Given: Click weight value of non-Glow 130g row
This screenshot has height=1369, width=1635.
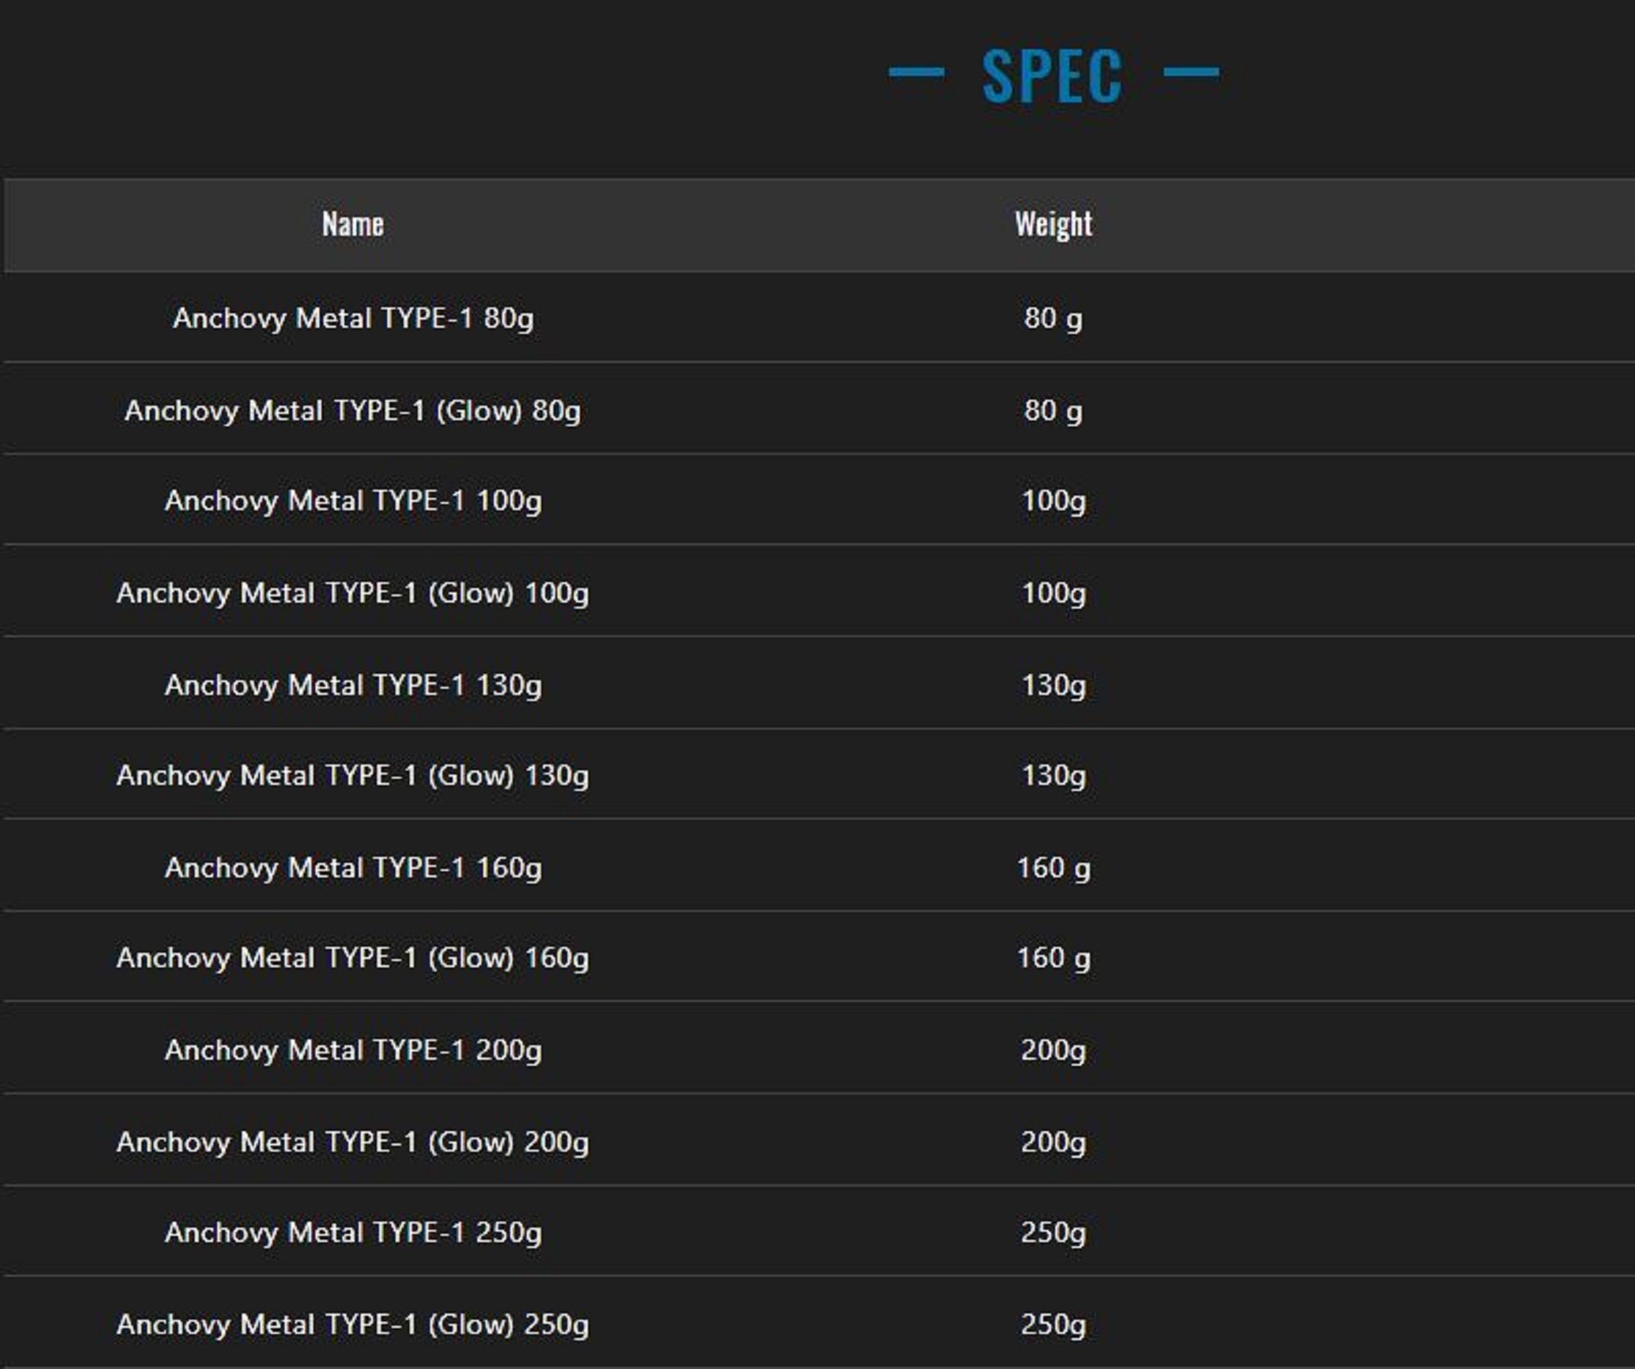Looking at the screenshot, I should (1053, 685).
